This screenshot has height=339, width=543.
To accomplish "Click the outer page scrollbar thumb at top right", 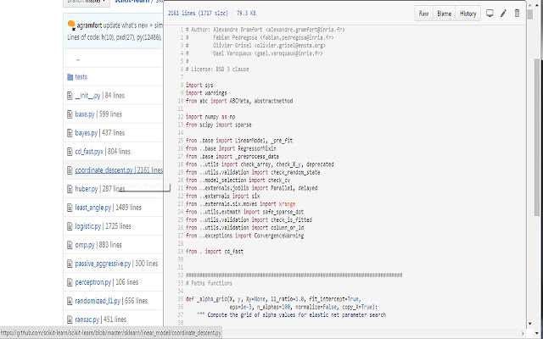I will (x=537, y=137).
